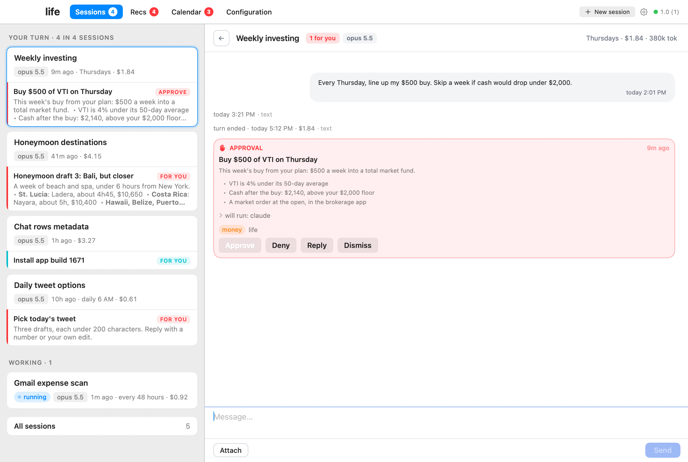Click the 'opus 5.5' tag in session header
This screenshot has height=462, width=688.
click(360, 38)
